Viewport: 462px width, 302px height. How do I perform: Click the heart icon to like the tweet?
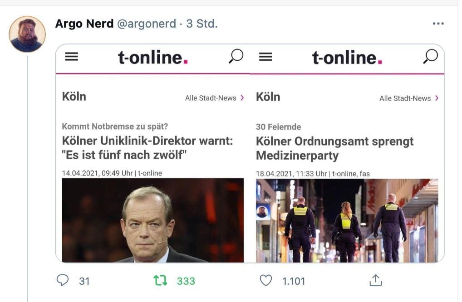coord(268,281)
